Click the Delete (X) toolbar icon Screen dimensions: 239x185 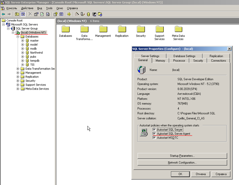click(30, 14)
